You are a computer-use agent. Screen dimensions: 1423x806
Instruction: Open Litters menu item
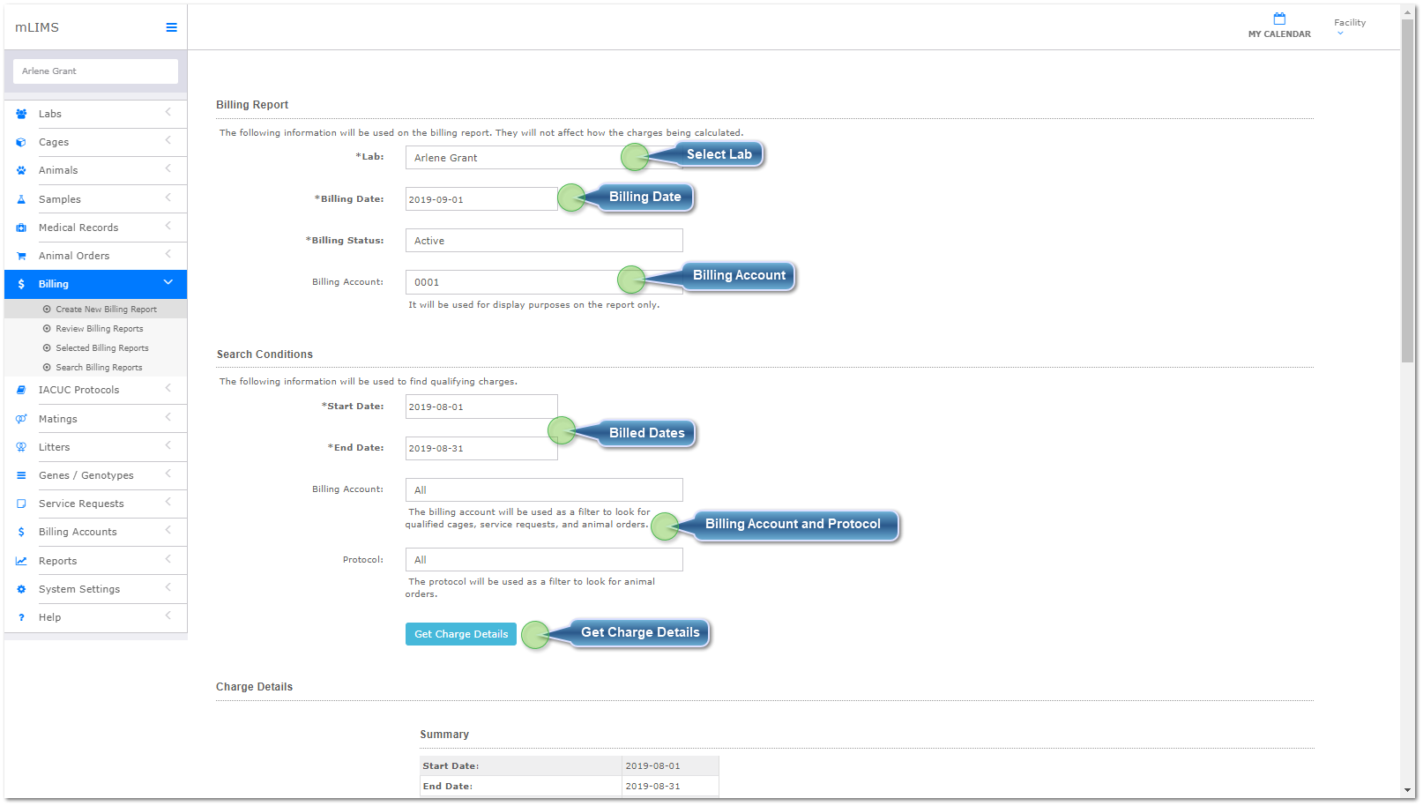(x=95, y=447)
